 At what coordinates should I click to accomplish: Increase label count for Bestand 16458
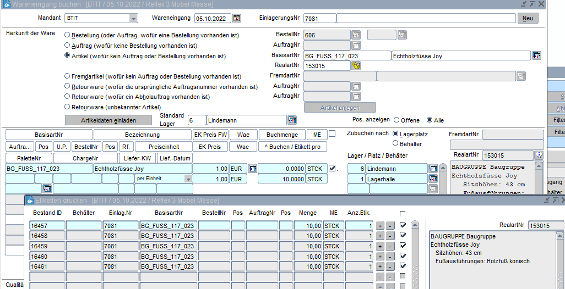(x=380, y=236)
